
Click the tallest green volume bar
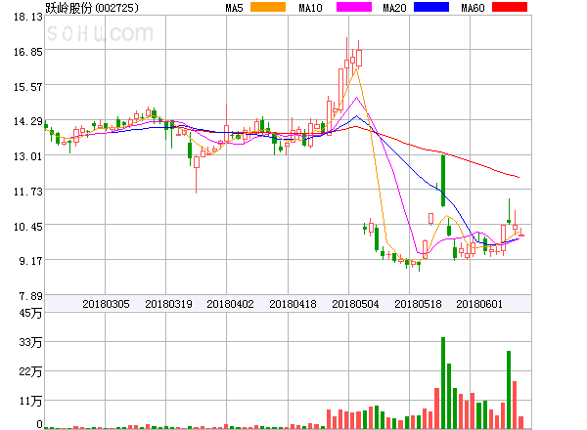(x=443, y=383)
